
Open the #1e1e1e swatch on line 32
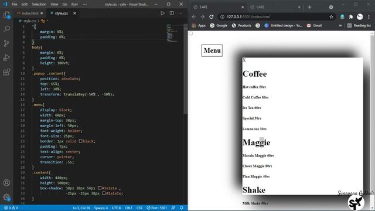(100, 188)
